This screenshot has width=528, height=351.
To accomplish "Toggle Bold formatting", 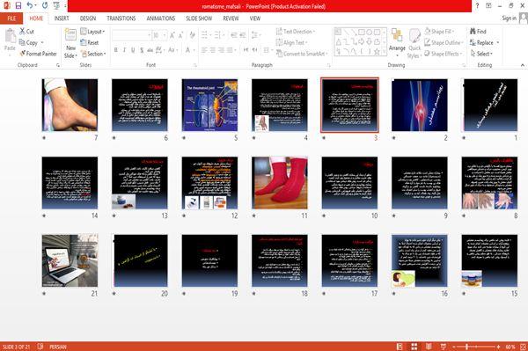I will click(x=116, y=50).
